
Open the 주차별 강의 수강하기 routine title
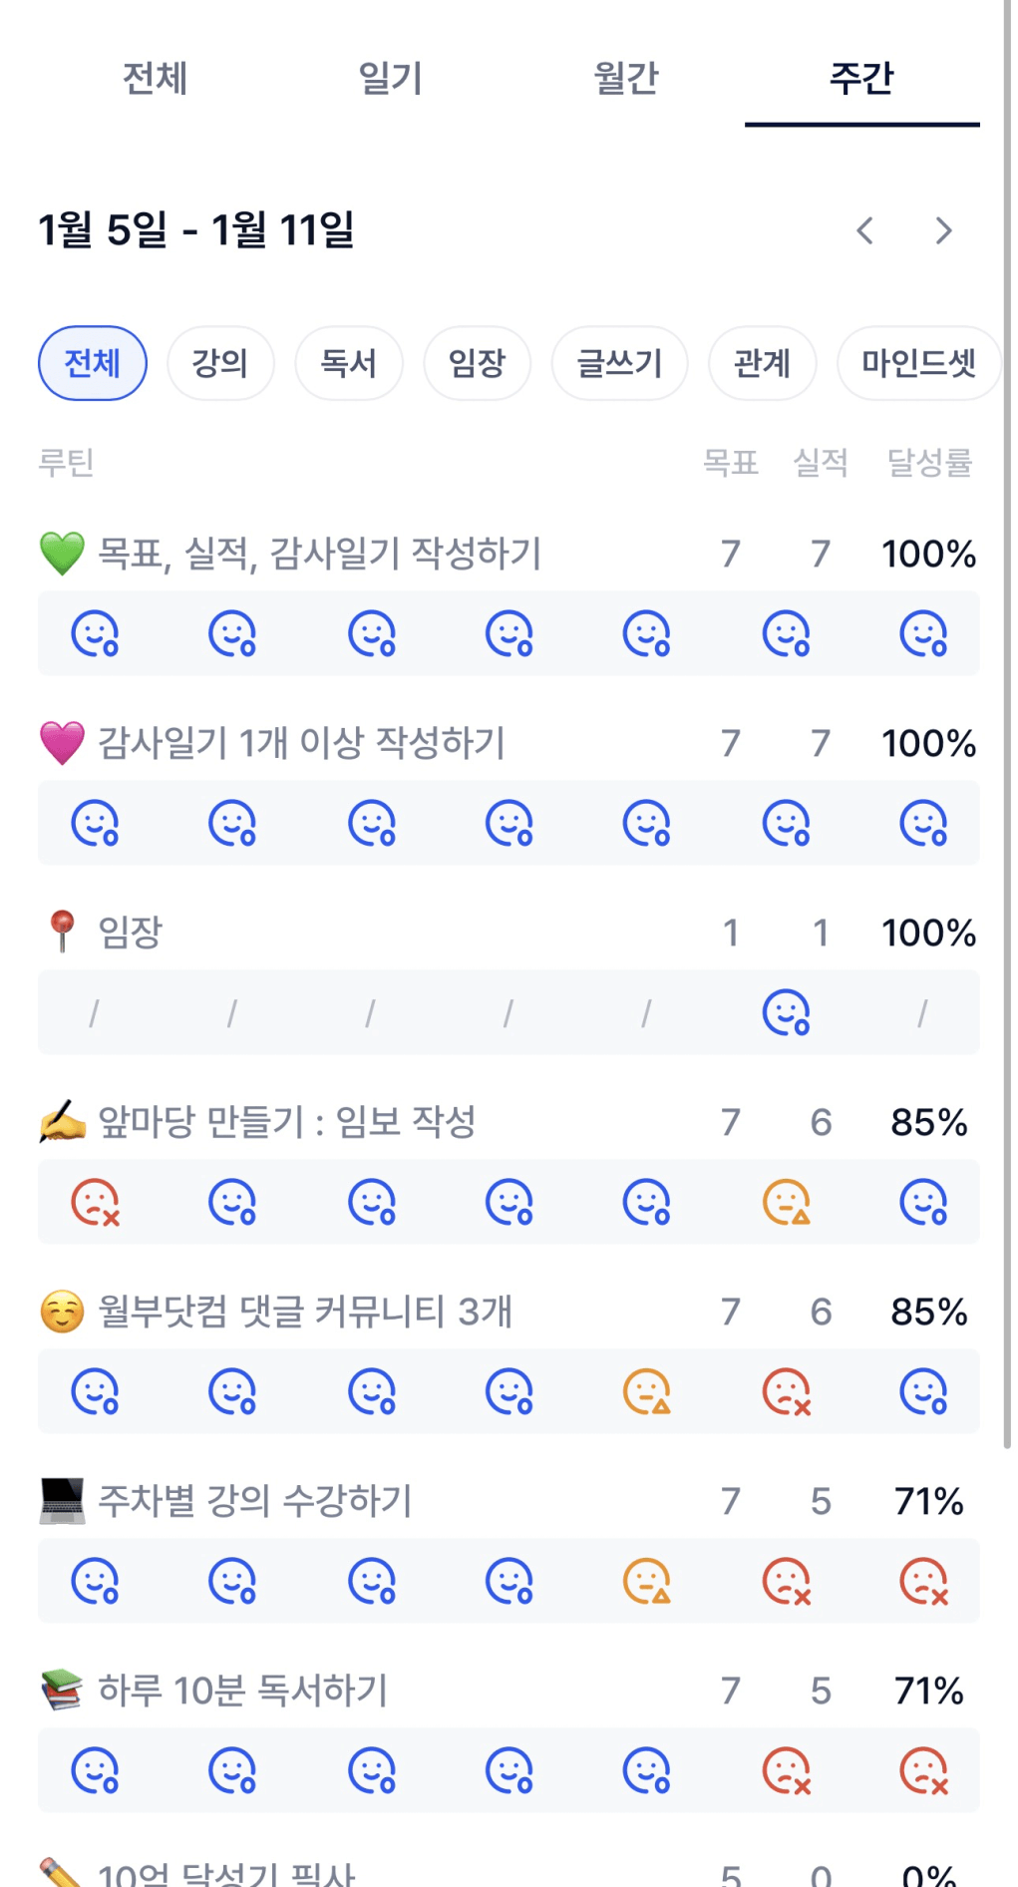click(255, 1501)
